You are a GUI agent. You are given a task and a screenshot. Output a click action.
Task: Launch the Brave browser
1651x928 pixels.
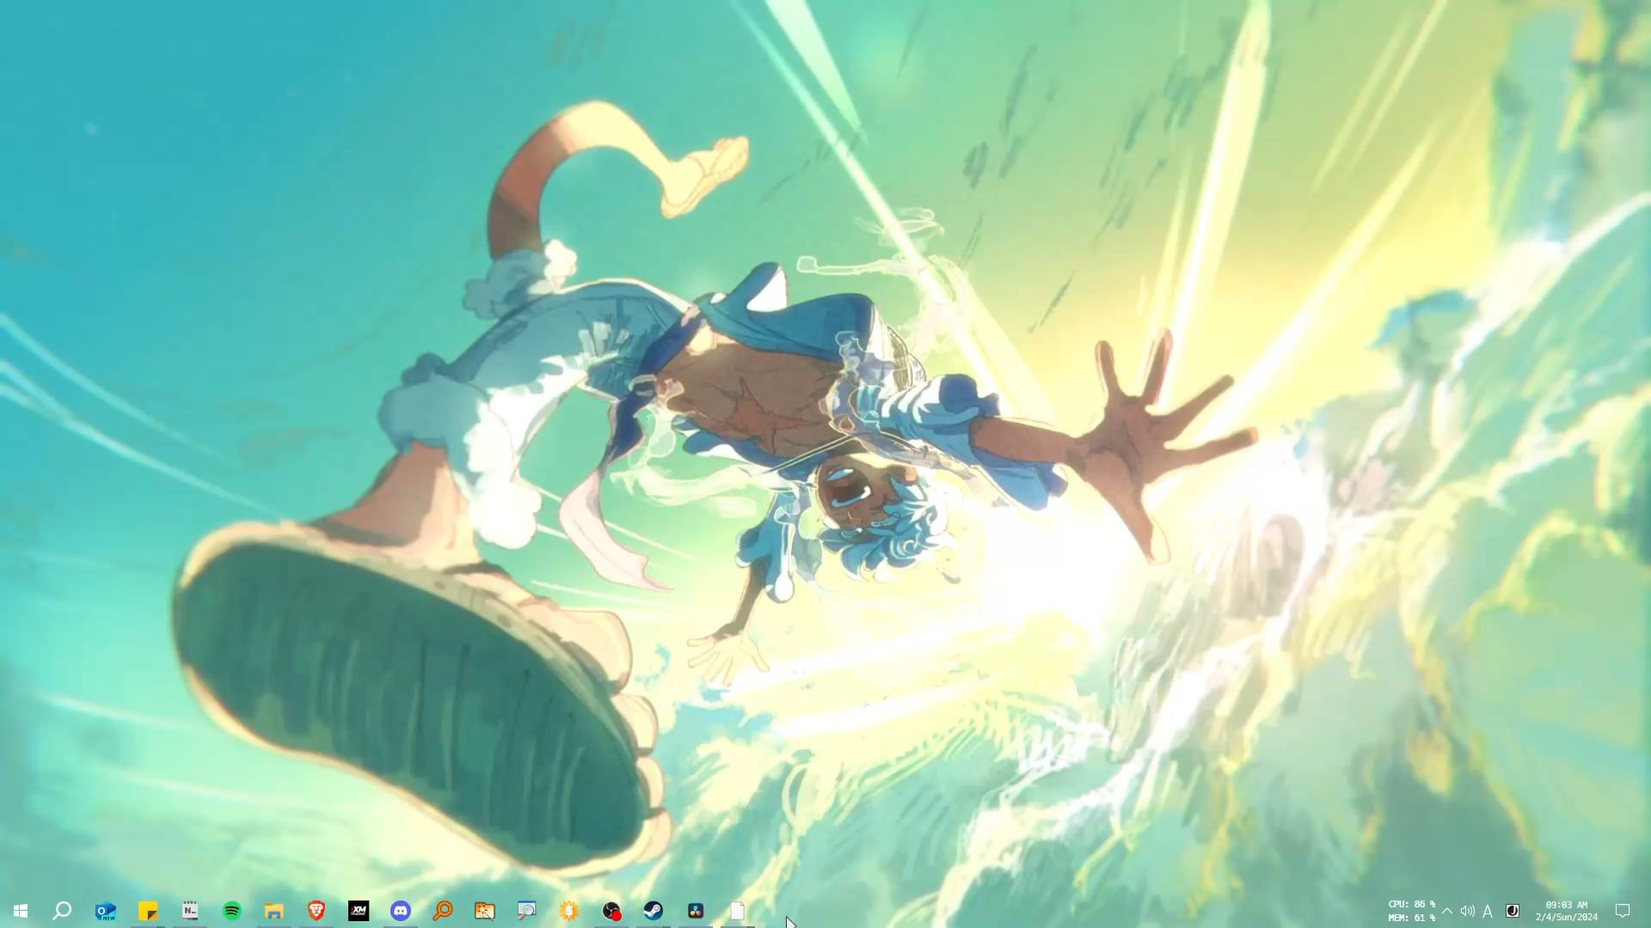[x=316, y=911]
